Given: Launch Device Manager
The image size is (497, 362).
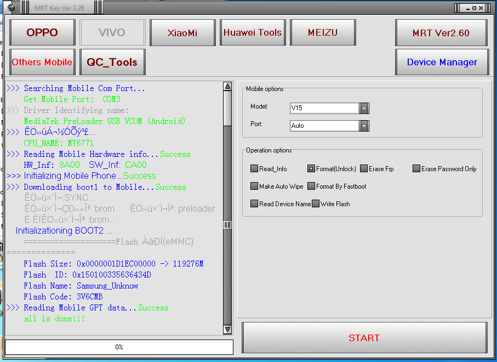Looking at the screenshot, I should pyautogui.click(x=442, y=62).
